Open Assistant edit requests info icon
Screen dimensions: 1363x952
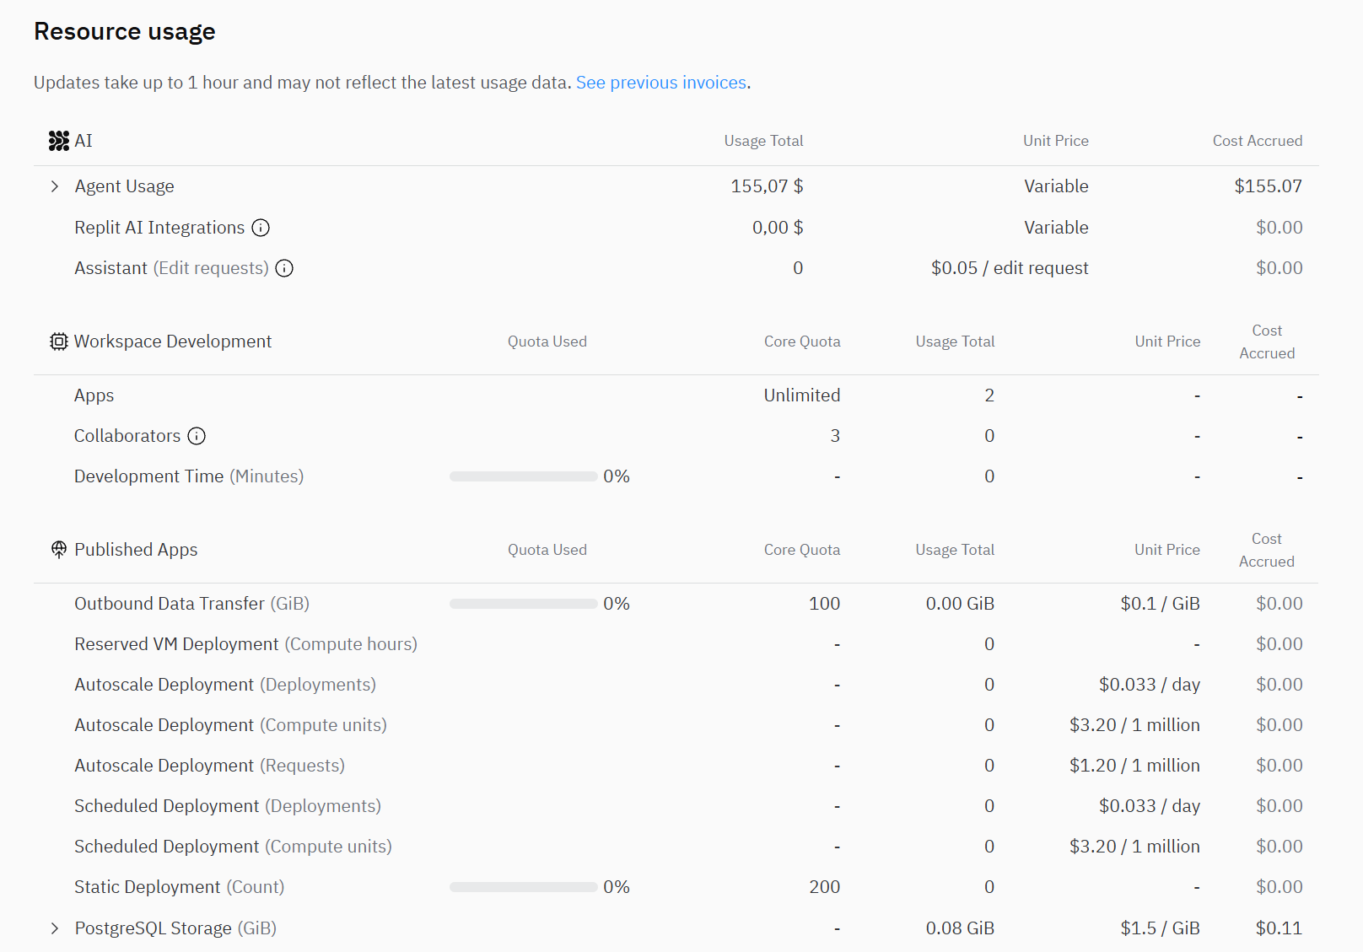pos(285,268)
